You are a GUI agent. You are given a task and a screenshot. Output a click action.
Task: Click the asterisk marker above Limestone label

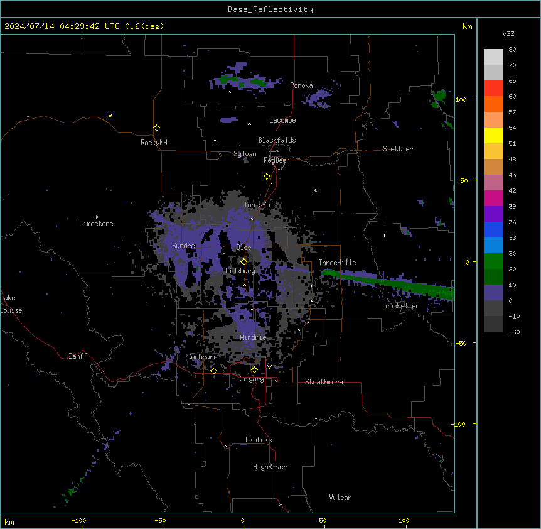pos(96,217)
